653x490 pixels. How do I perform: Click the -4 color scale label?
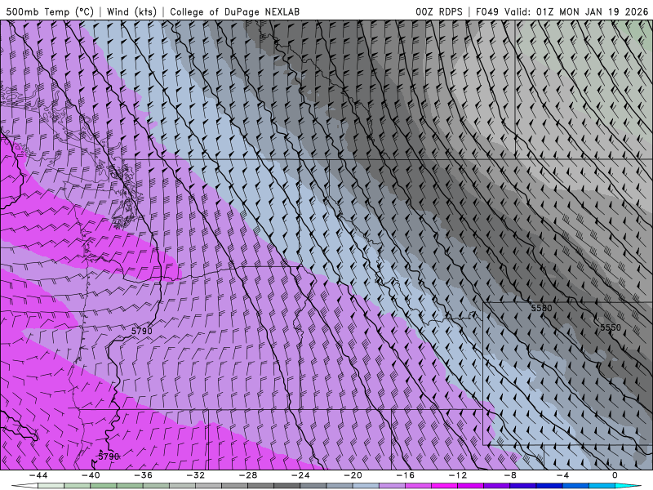(x=563, y=475)
